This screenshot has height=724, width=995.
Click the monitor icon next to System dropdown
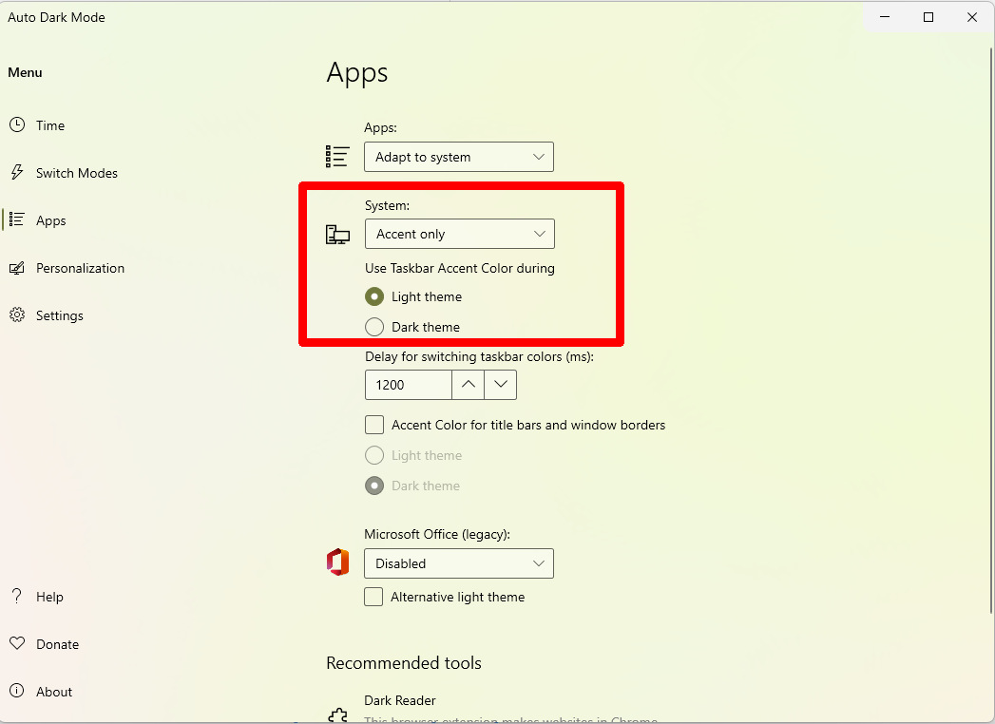coord(336,234)
